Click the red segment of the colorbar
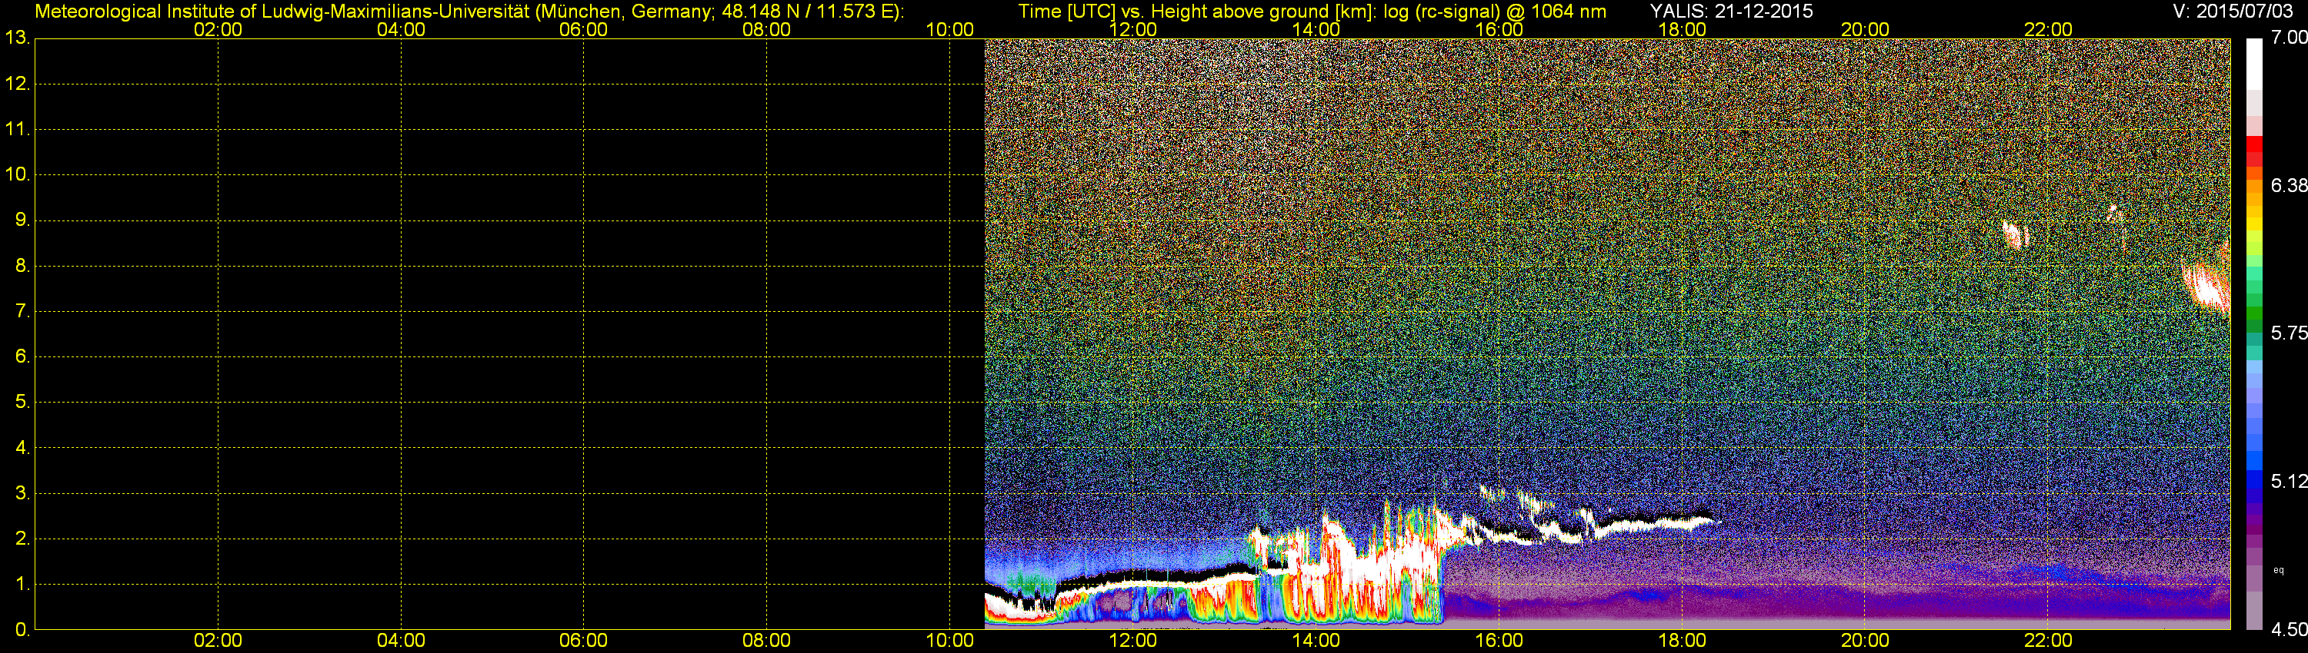Screen dimensions: 2308x653 pos(2254,145)
